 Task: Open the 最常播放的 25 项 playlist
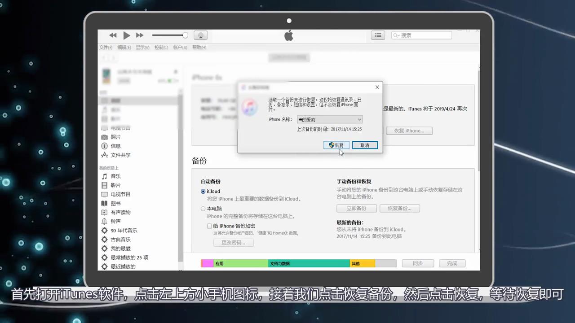pyautogui.click(x=129, y=258)
